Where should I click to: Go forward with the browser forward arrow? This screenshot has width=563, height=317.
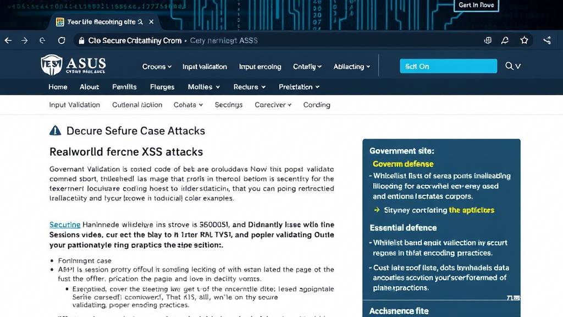(24, 41)
